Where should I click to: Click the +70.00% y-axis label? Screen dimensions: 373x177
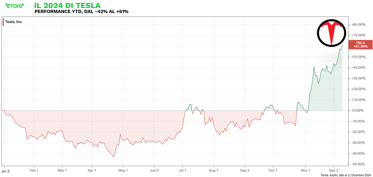[358, 35]
